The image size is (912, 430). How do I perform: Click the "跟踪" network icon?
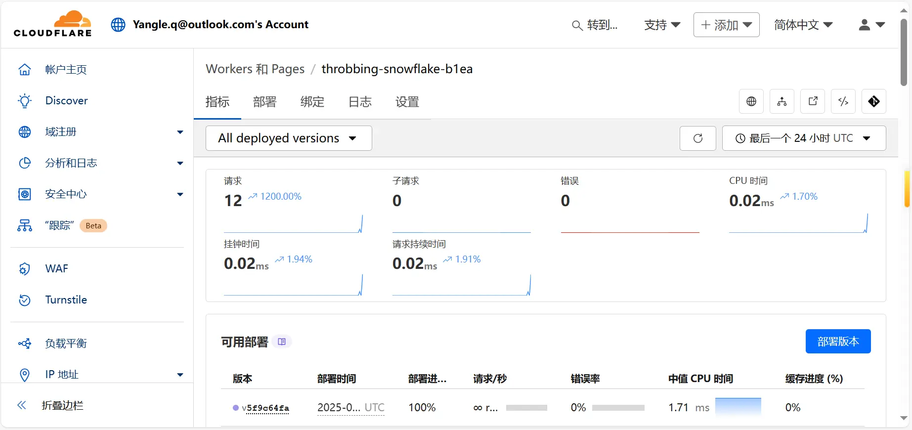25,225
